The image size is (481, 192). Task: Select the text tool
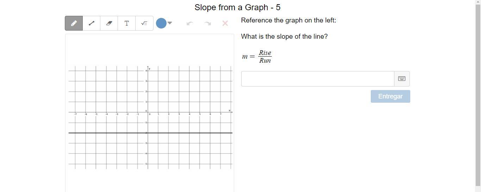(x=127, y=23)
